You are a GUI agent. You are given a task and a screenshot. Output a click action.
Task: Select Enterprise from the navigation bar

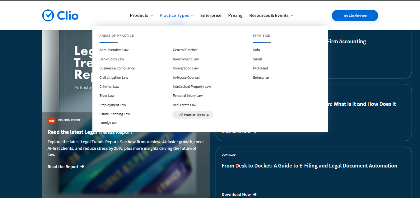211,15
